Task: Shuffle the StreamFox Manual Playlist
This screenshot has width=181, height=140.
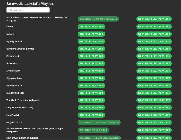Action: (91, 49)
